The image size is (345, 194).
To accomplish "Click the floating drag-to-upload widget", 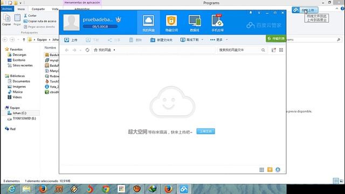I will pos(305,10).
